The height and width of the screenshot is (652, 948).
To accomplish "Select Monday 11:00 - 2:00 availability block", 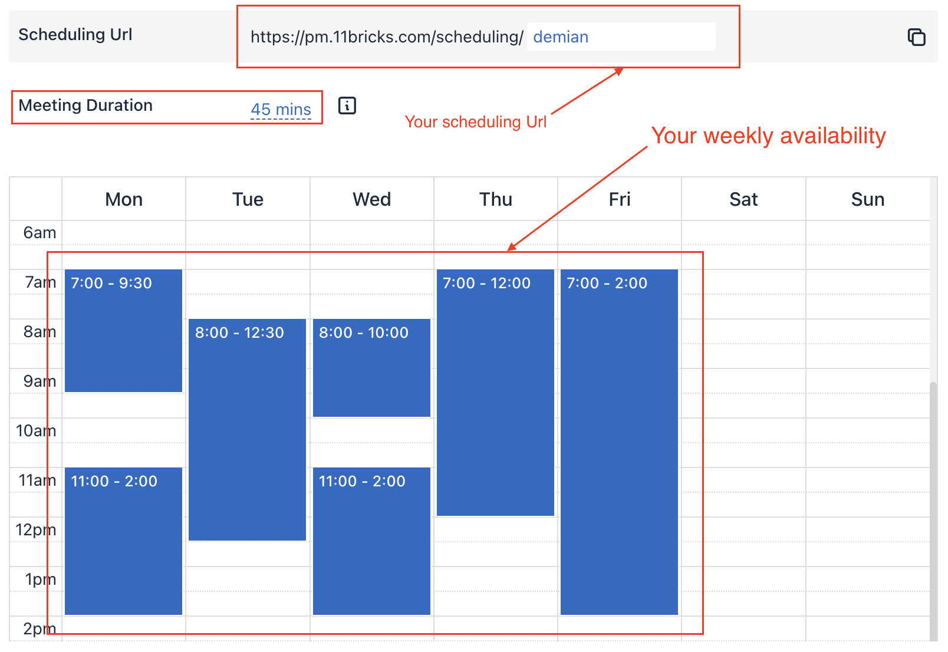I will point(123,541).
